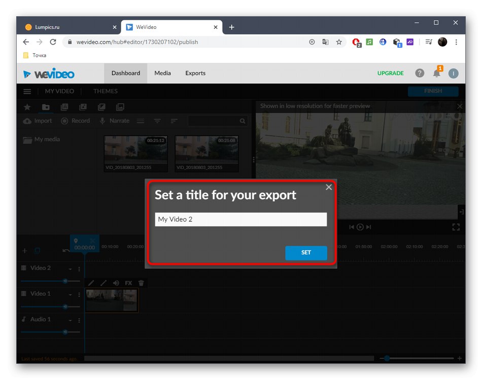
Task: Split the clip using the scissors icon
Action: [x=104, y=283]
